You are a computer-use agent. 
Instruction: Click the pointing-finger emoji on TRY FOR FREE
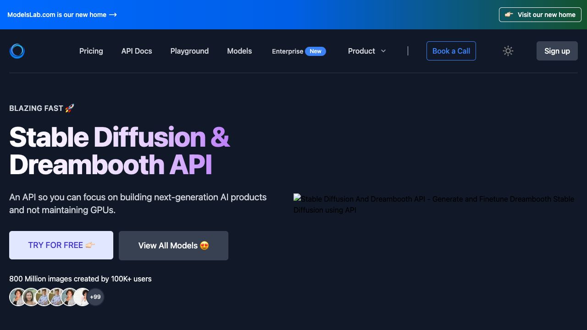pos(90,245)
